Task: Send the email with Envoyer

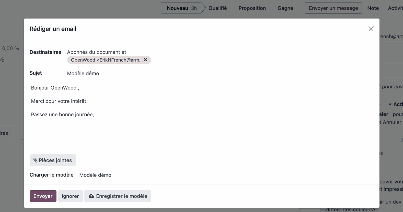Action: pyautogui.click(x=43, y=196)
